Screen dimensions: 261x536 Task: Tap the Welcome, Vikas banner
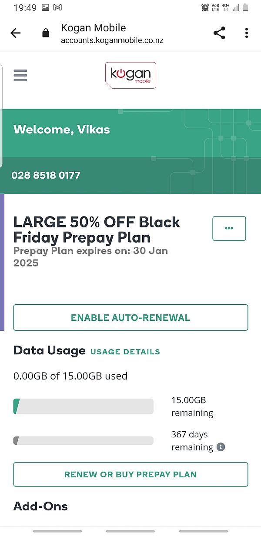(62, 130)
